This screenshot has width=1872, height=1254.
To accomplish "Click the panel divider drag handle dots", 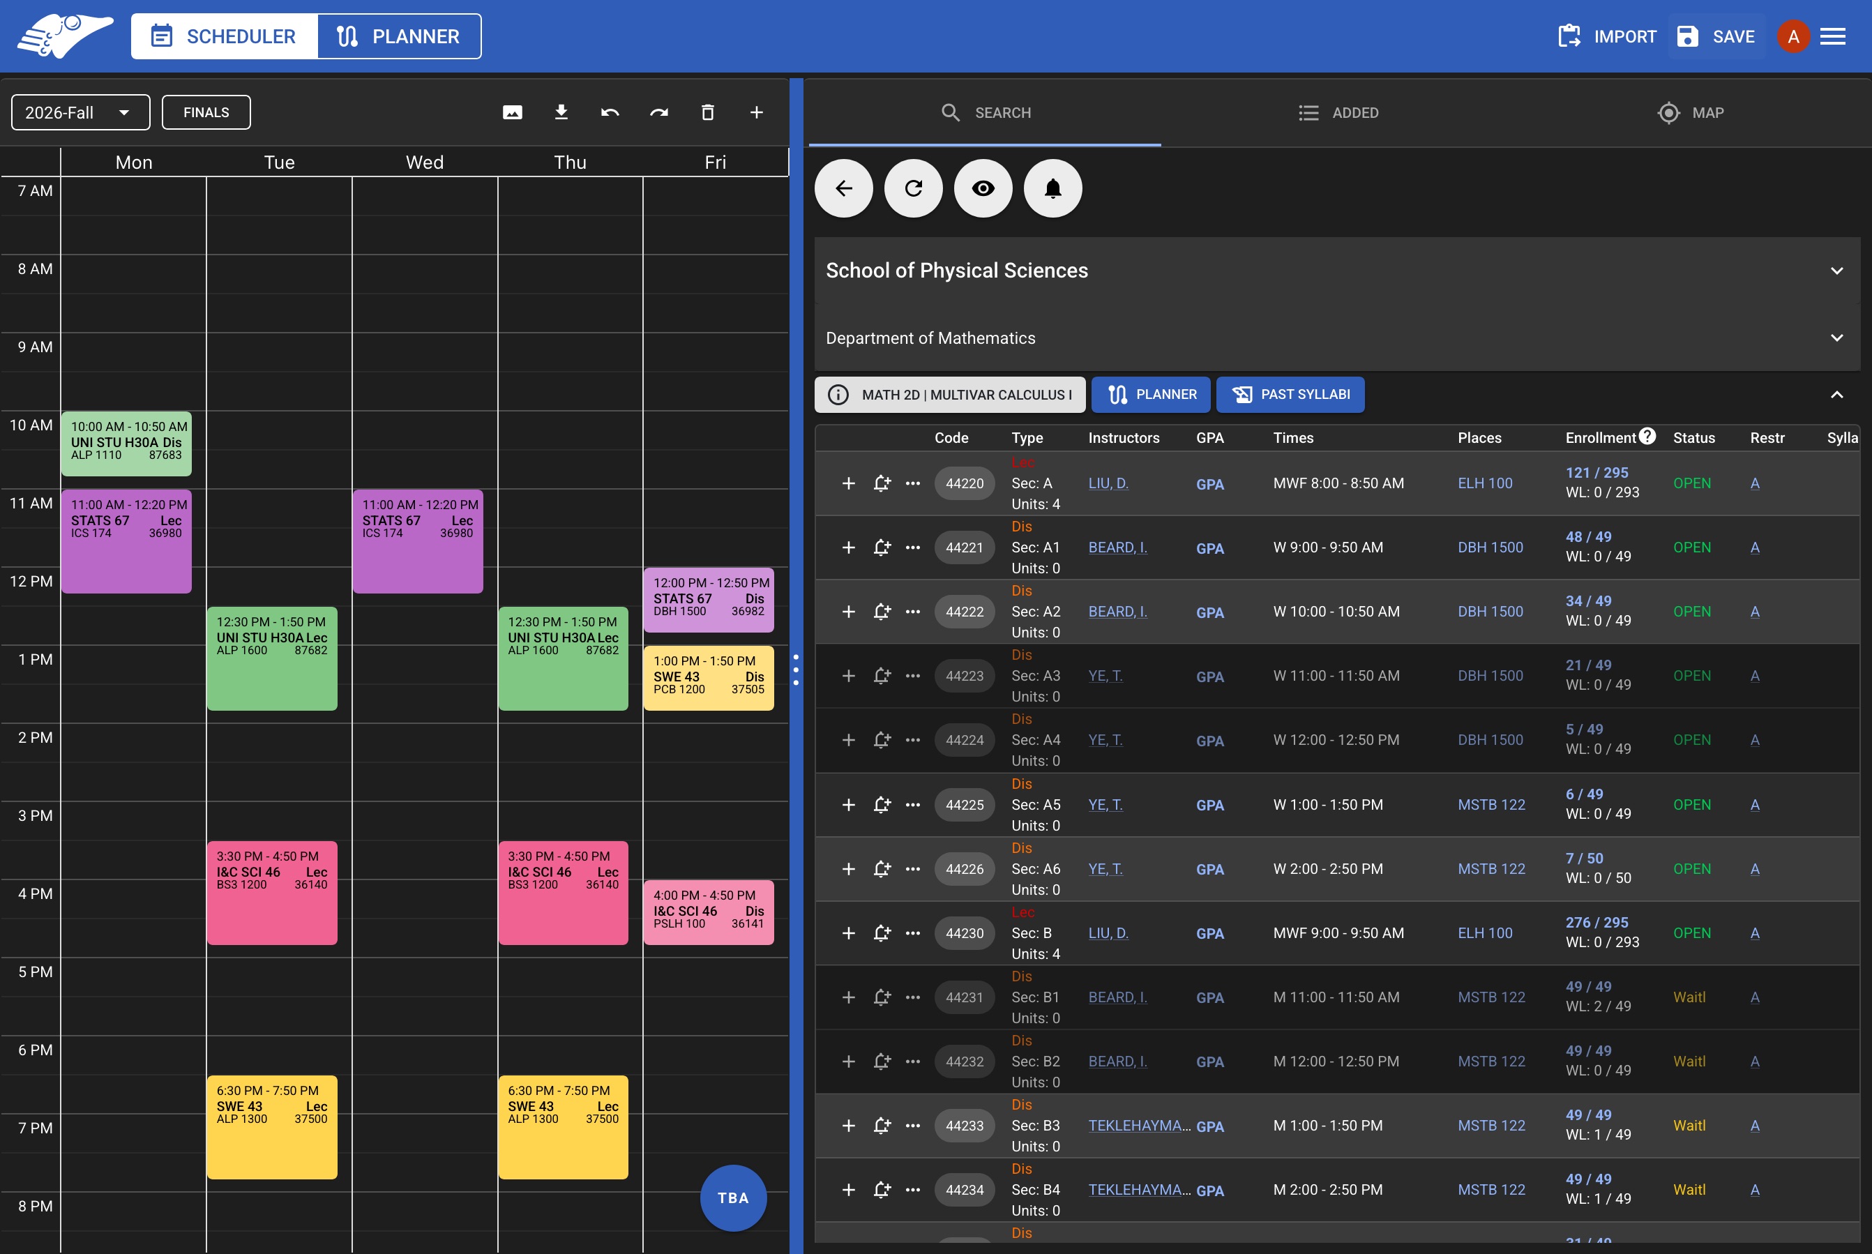I will (796, 670).
